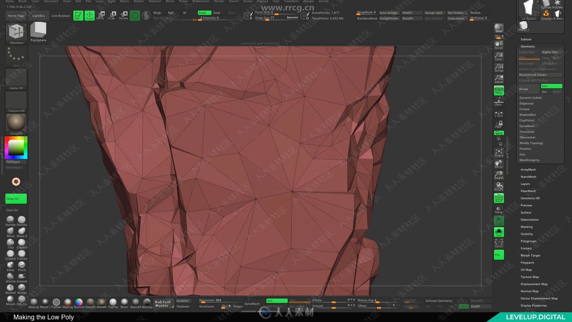
Task: Expand the UV Map subpalette
Action: point(526,270)
